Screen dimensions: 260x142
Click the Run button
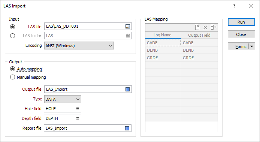241,22
